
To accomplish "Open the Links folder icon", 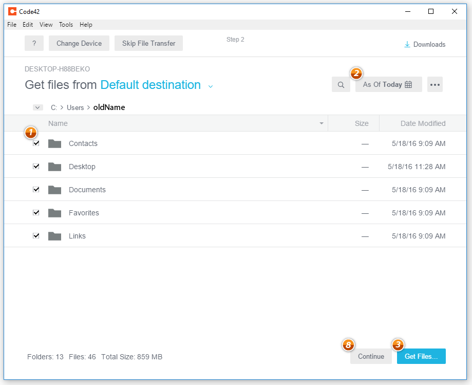I will 54,235.
